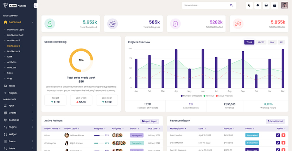Viewport: 292px width, 151px height.
Task: Open Dashboard Dark in the sidebar
Action: click(15, 35)
